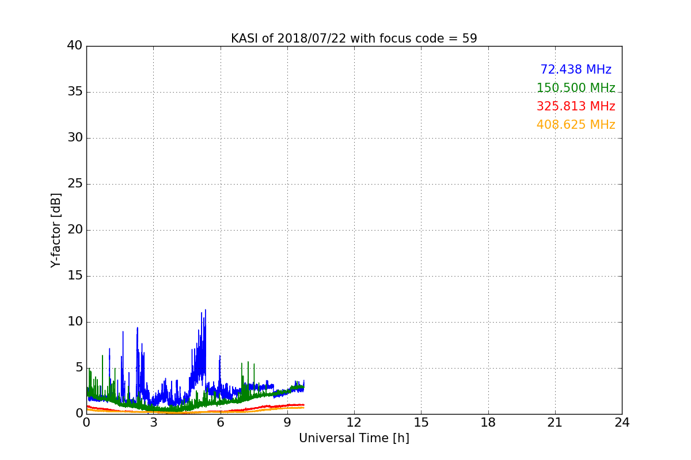Viewport: 691px width, 460px height.
Task: Select the x-axis tick label 6
Action: point(220,423)
